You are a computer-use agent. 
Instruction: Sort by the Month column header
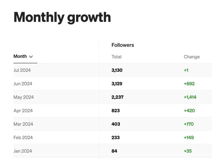click(20, 56)
